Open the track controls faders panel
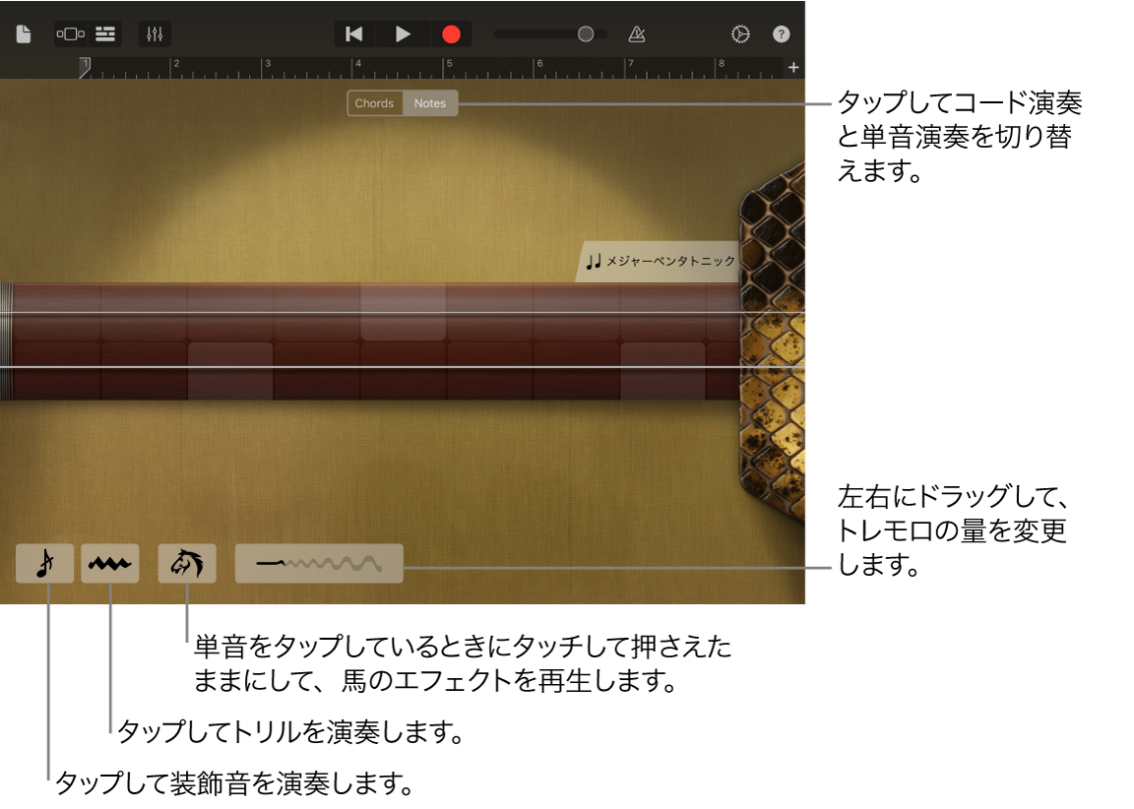The image size is (1134, 809). click(154, 32)
